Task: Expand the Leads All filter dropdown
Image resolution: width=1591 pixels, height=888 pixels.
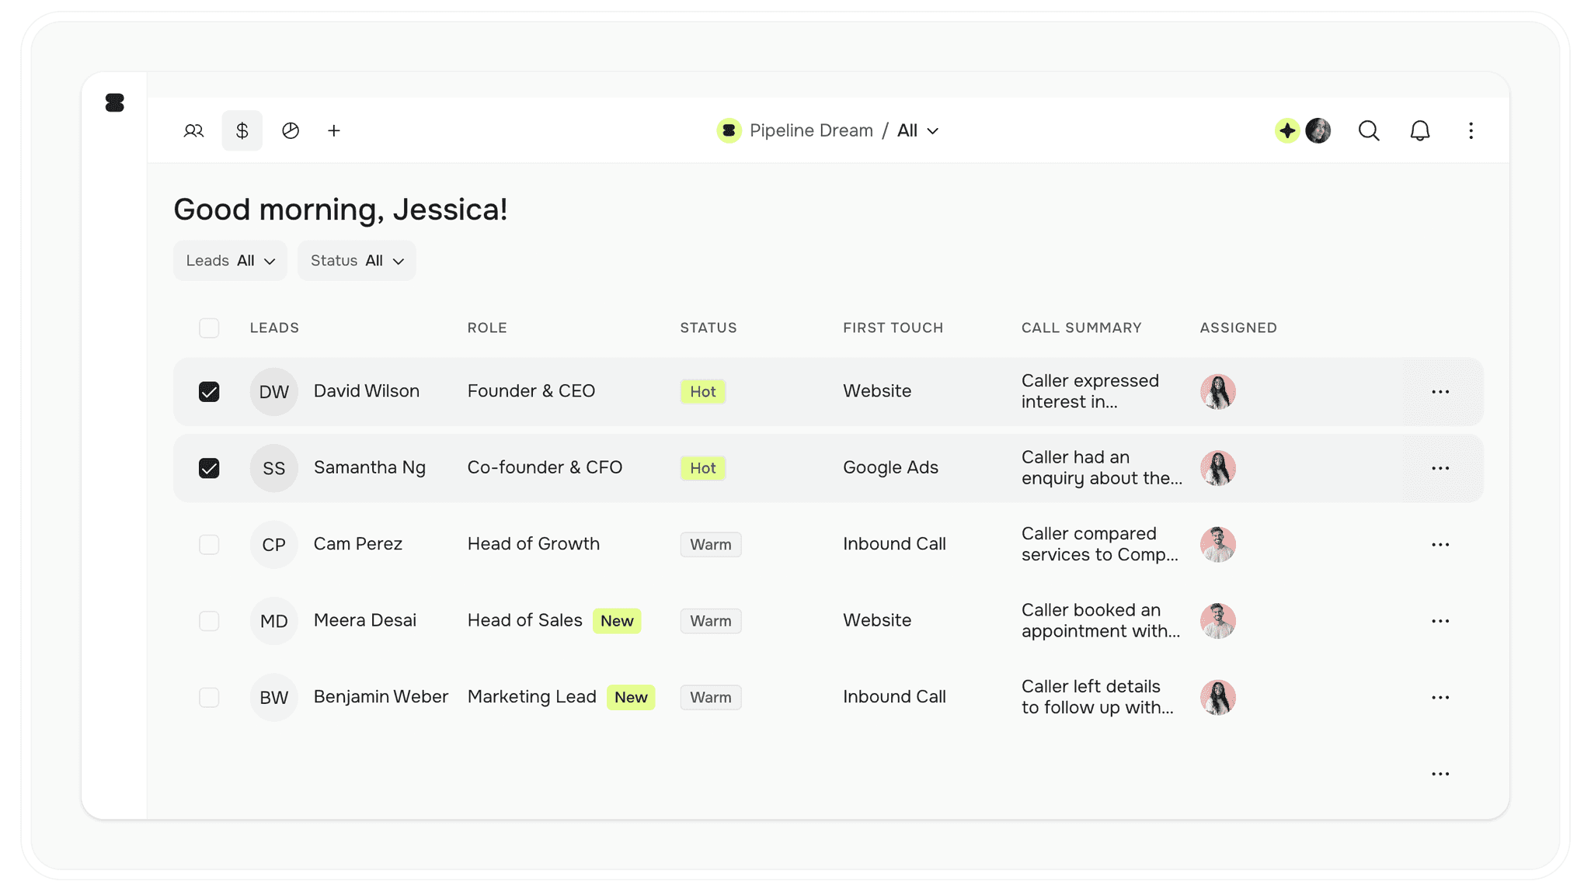Action: [230, 261]
